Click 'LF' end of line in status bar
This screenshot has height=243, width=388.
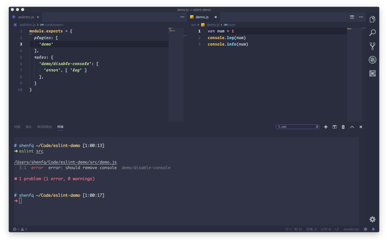tap(337, 229)
